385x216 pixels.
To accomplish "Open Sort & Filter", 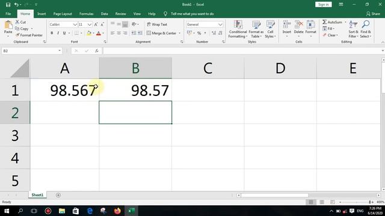I will (353, 29).
